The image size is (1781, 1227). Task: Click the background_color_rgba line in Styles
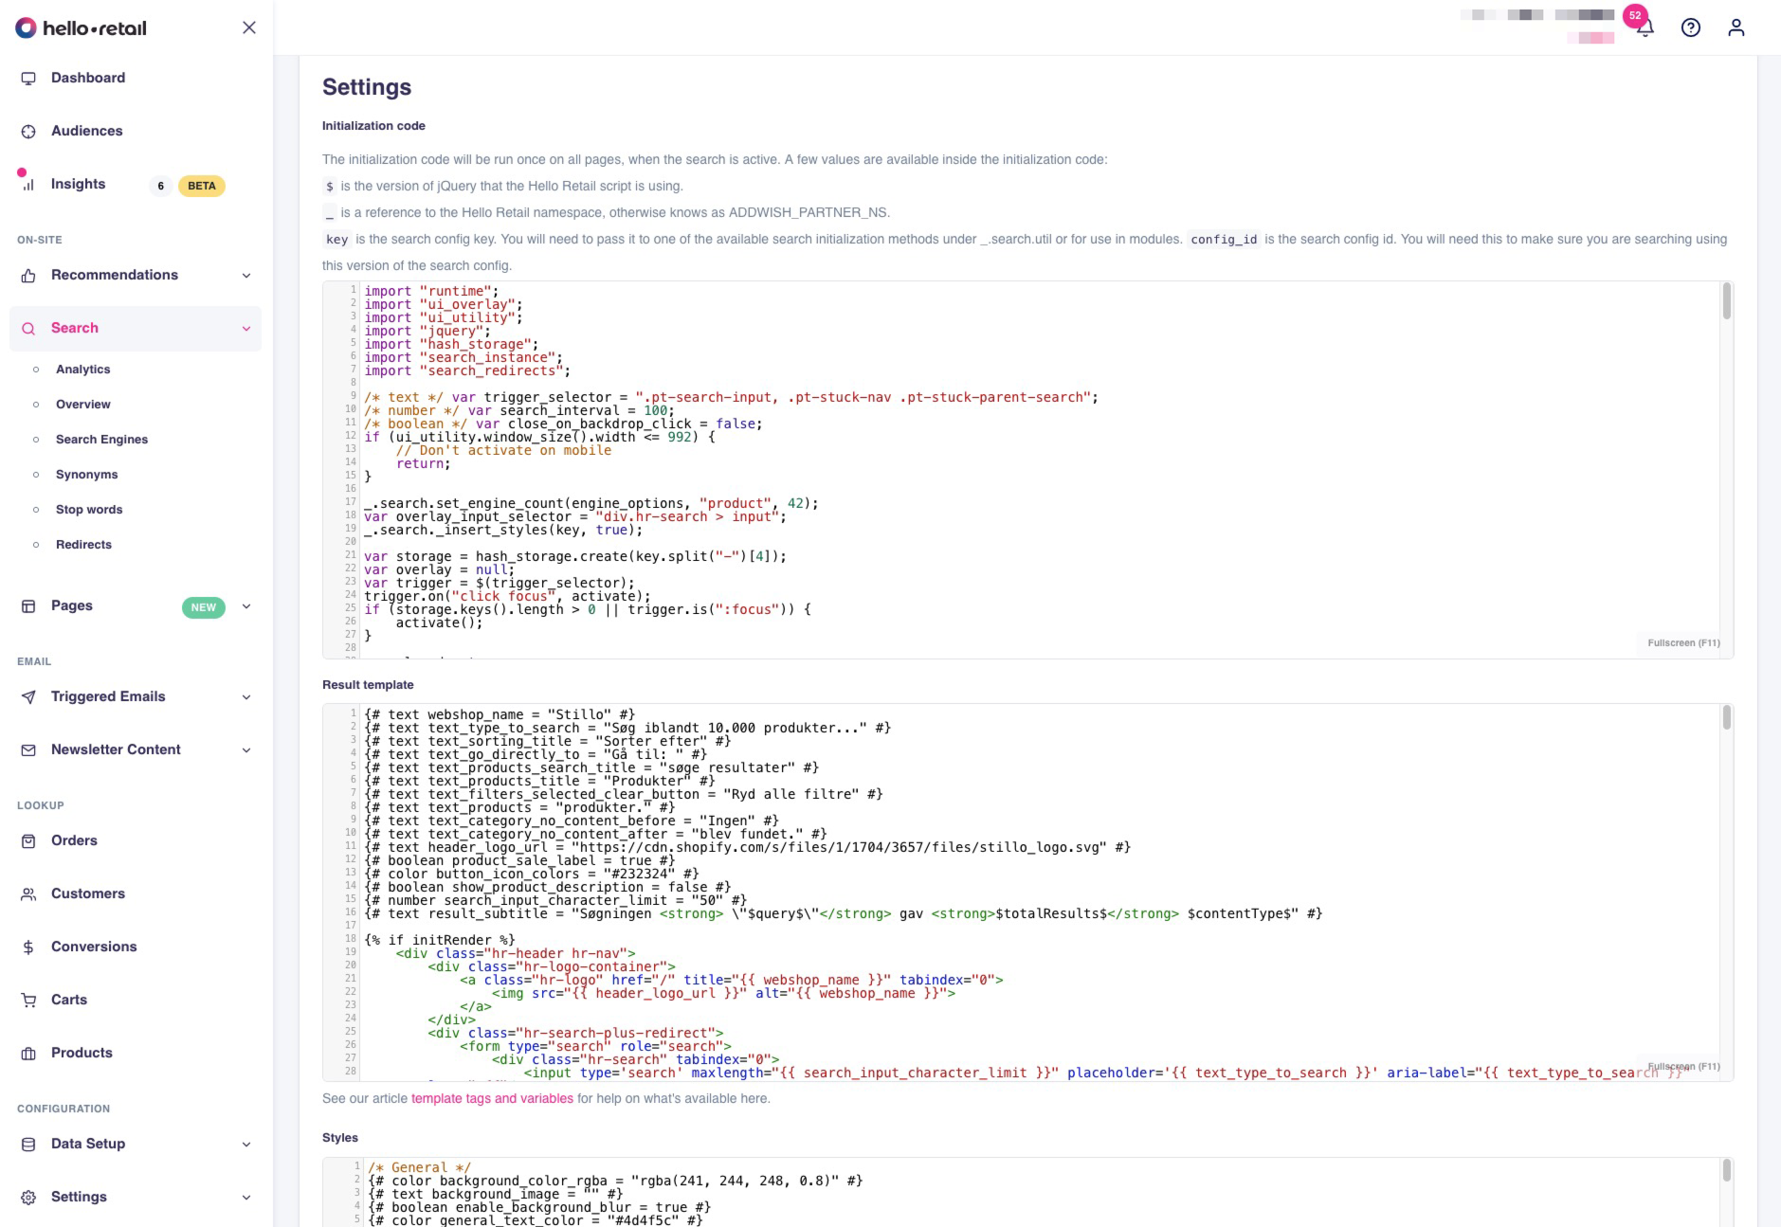click(x=615, y=1182)
